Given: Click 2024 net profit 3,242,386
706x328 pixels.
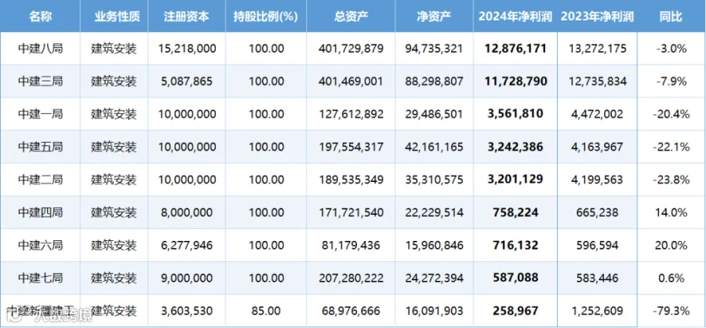Looking at the screenshot, I should click(x=515, y=147).
